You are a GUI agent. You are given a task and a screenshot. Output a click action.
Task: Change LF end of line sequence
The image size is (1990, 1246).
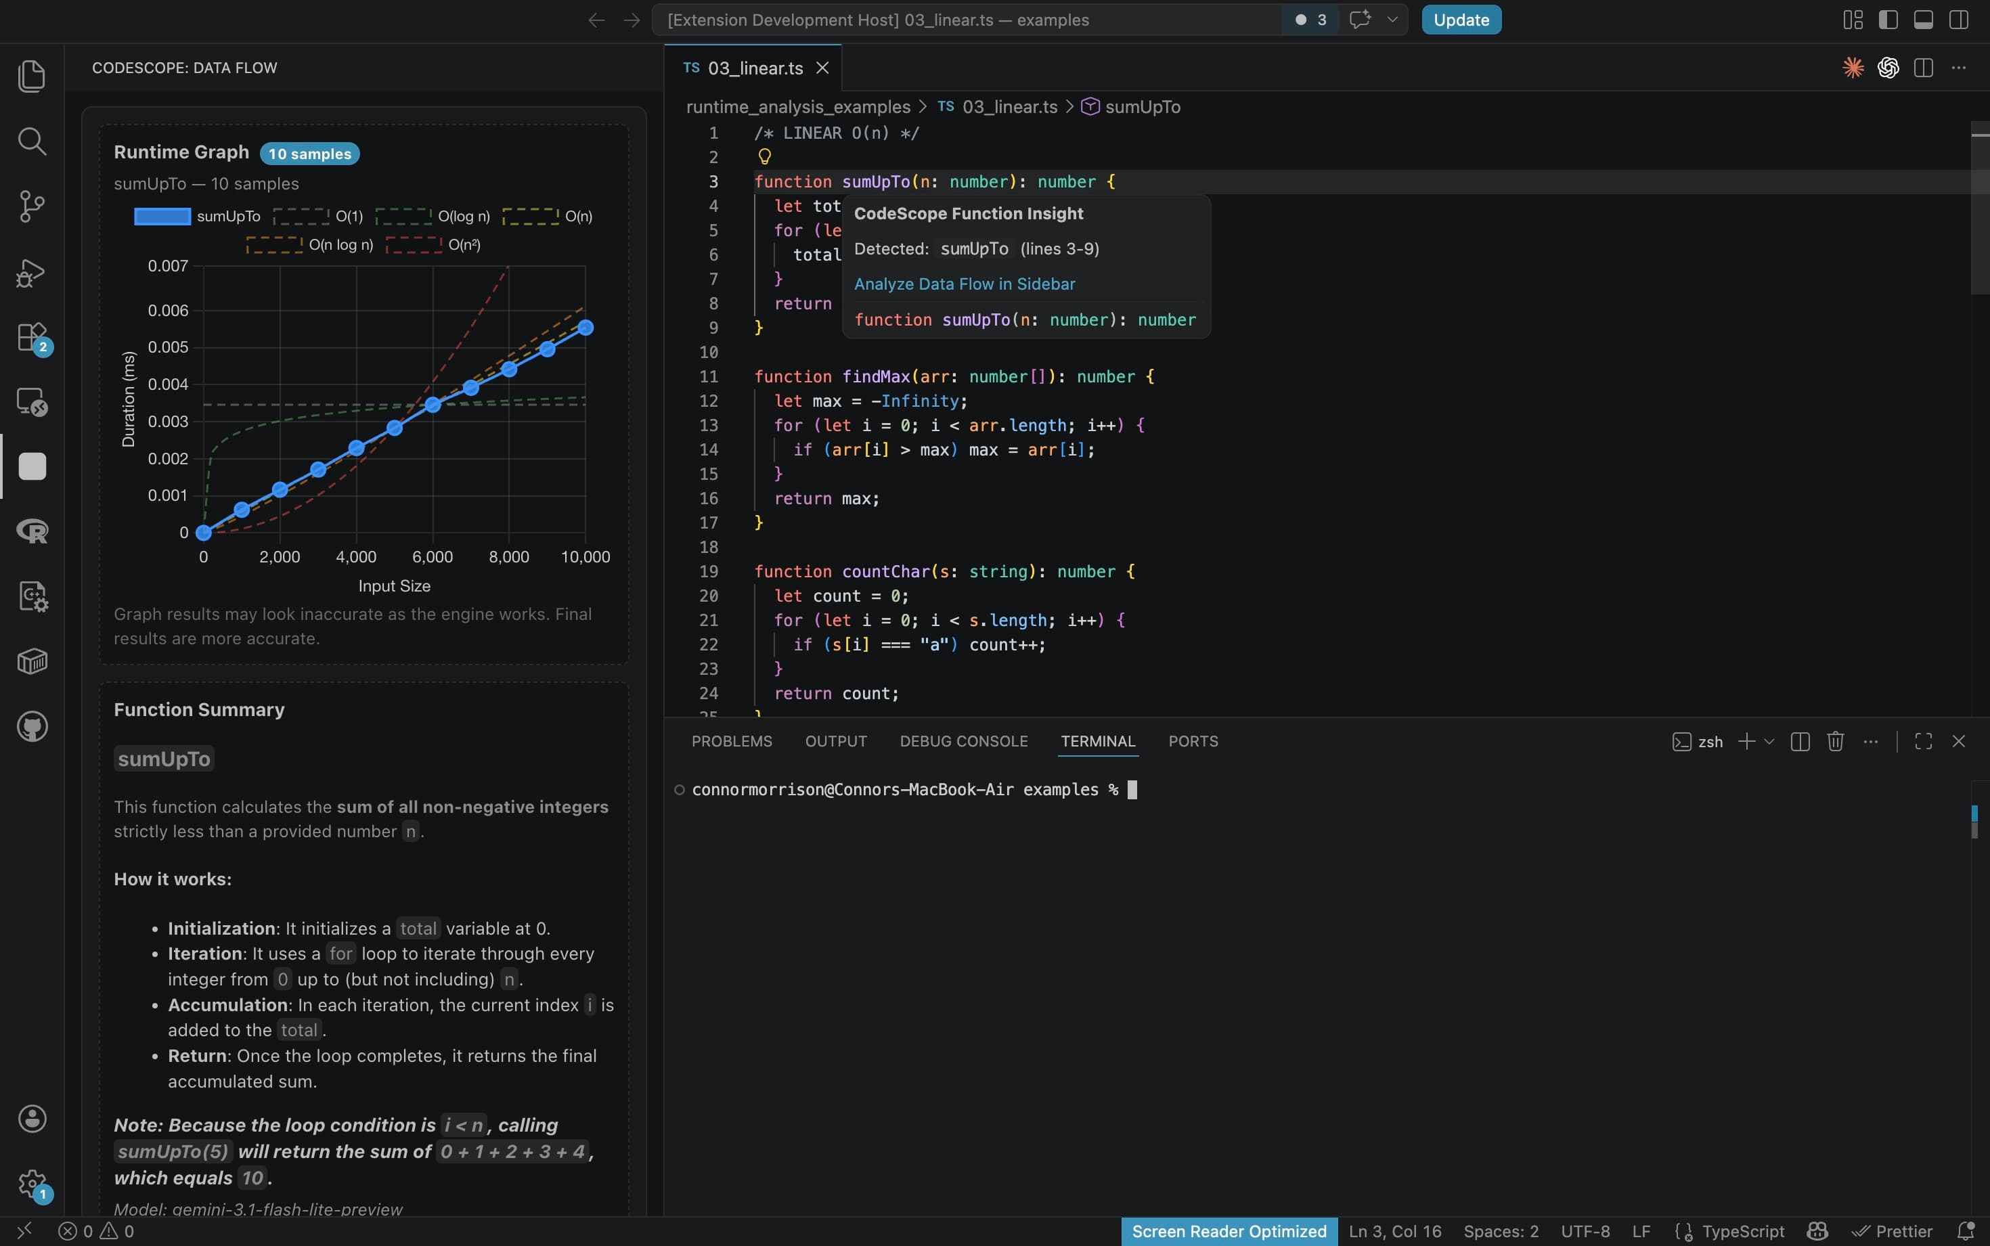(x=1641, y=1231)
